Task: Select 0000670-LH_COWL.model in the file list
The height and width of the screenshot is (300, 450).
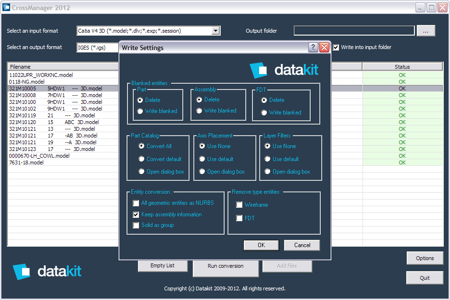Action: pyautogui.click(x=39, y=156)
